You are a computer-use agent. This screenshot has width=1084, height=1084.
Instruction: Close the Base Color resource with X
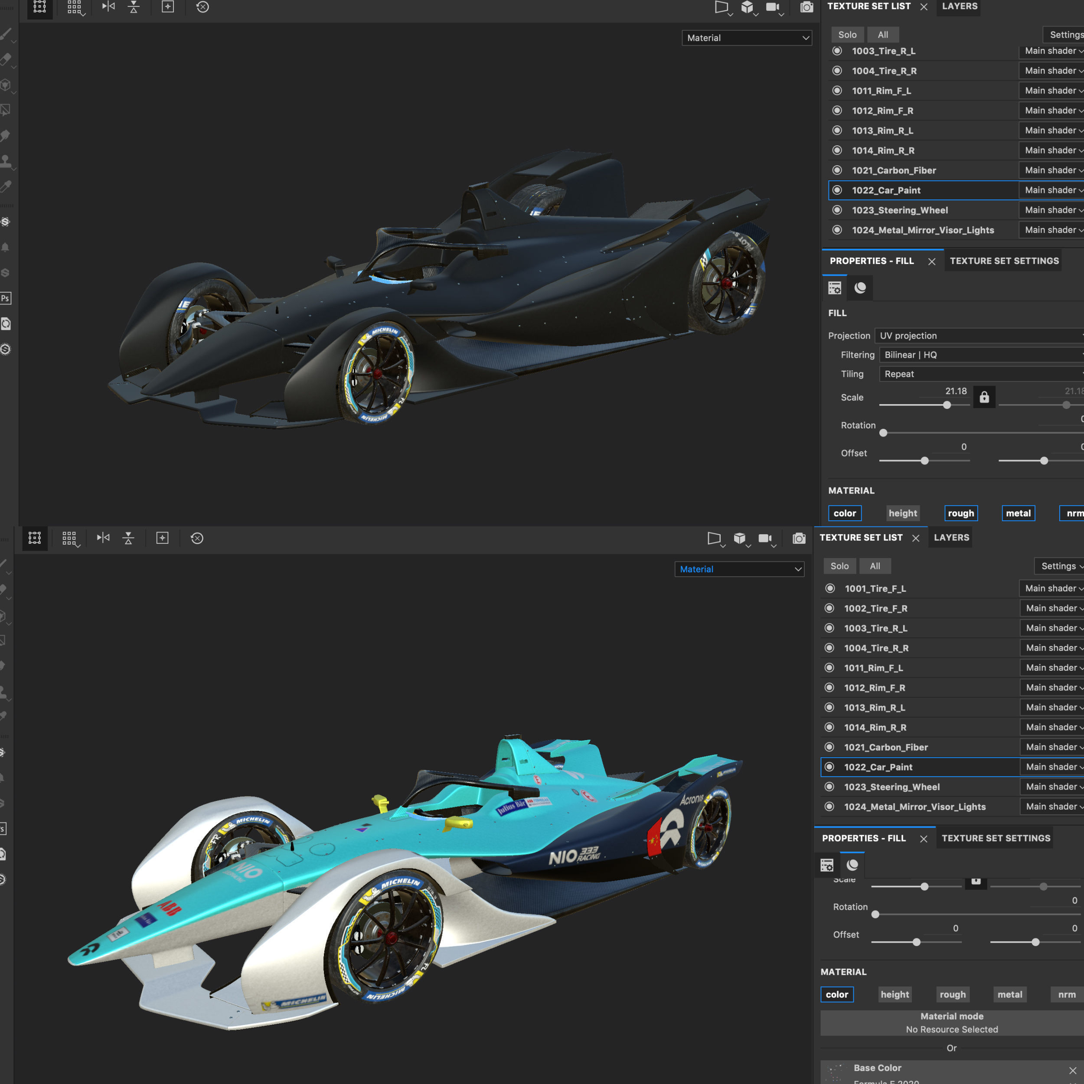point(1072,1070)
